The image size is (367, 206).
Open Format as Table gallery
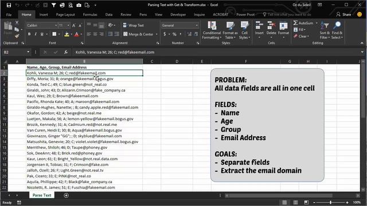230,30
